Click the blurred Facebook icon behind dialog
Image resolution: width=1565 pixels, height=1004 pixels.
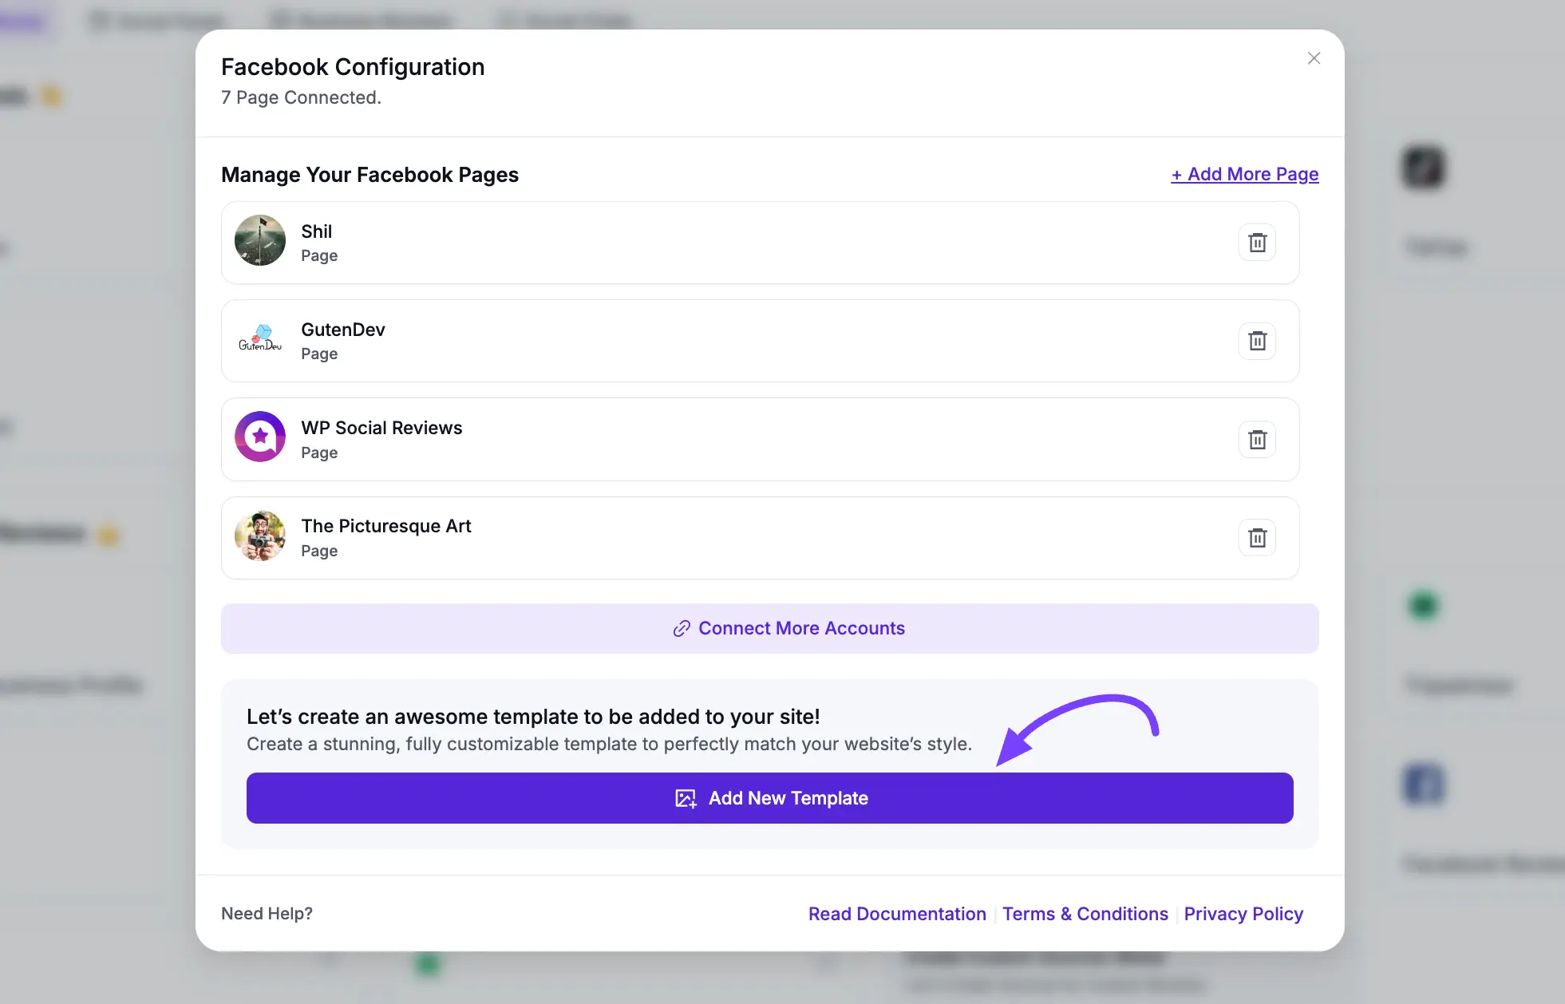click(x=1423, y=784)
